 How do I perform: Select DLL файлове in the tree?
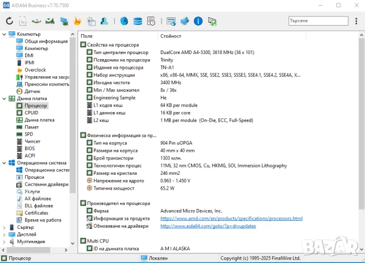(39, 206)
